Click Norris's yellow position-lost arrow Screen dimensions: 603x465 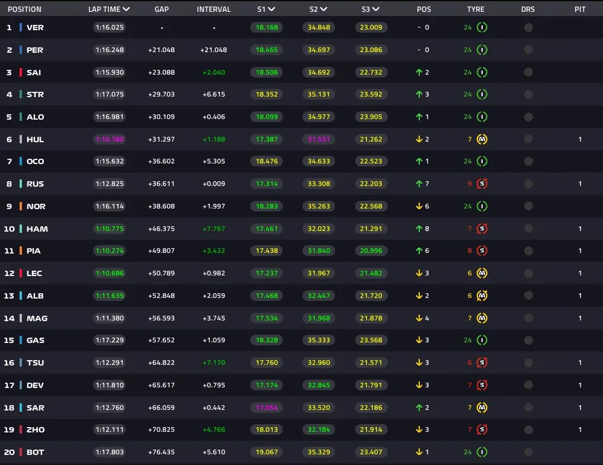pos(419,206)
